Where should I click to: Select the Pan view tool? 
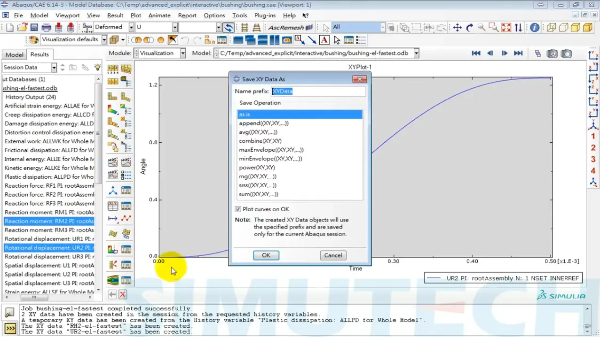click(457, 27)
